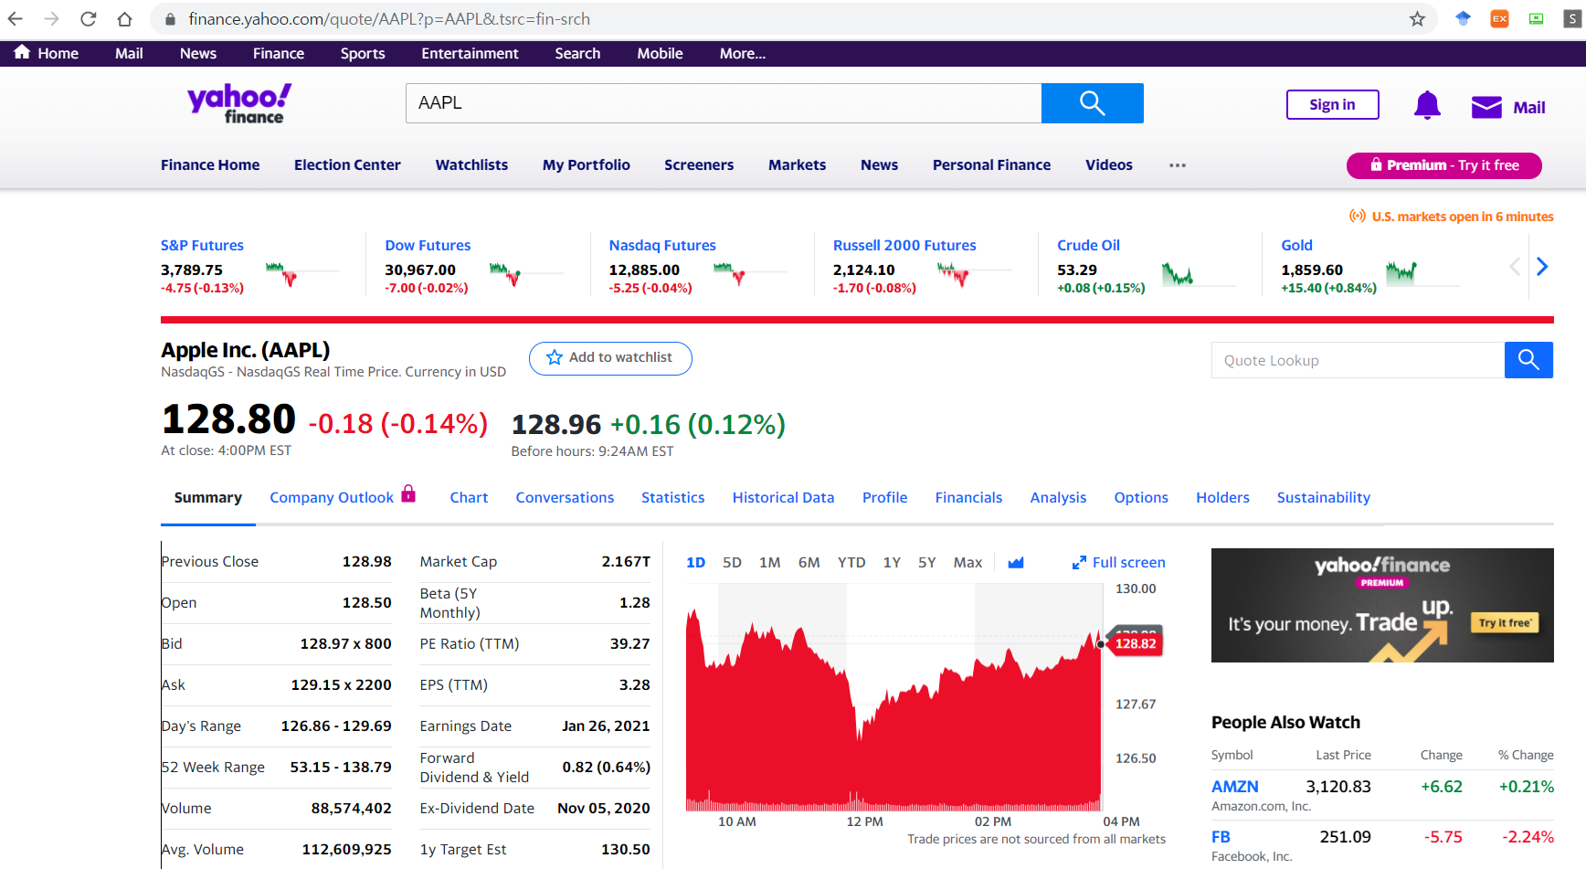Select 6M chart range
Screen dimensions: 1586x869
pos(809,563)
